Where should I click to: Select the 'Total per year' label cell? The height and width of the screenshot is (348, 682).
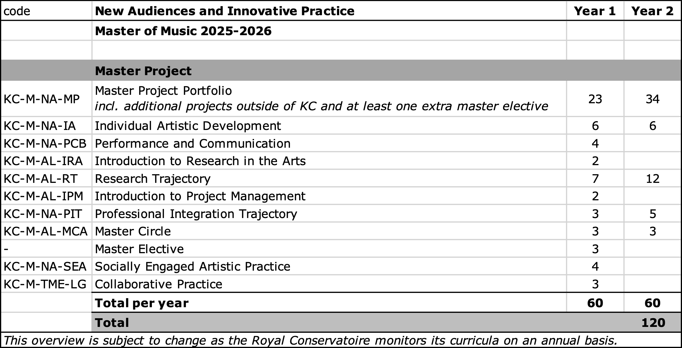(x=142, y=303)
